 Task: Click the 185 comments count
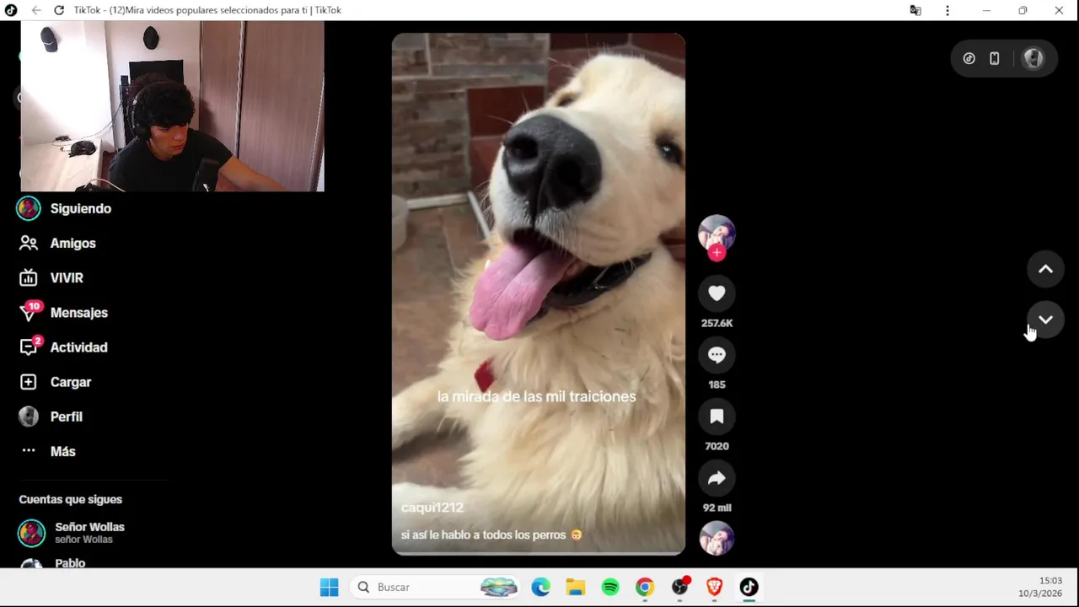pyautogui.click(x=717, y=384)
